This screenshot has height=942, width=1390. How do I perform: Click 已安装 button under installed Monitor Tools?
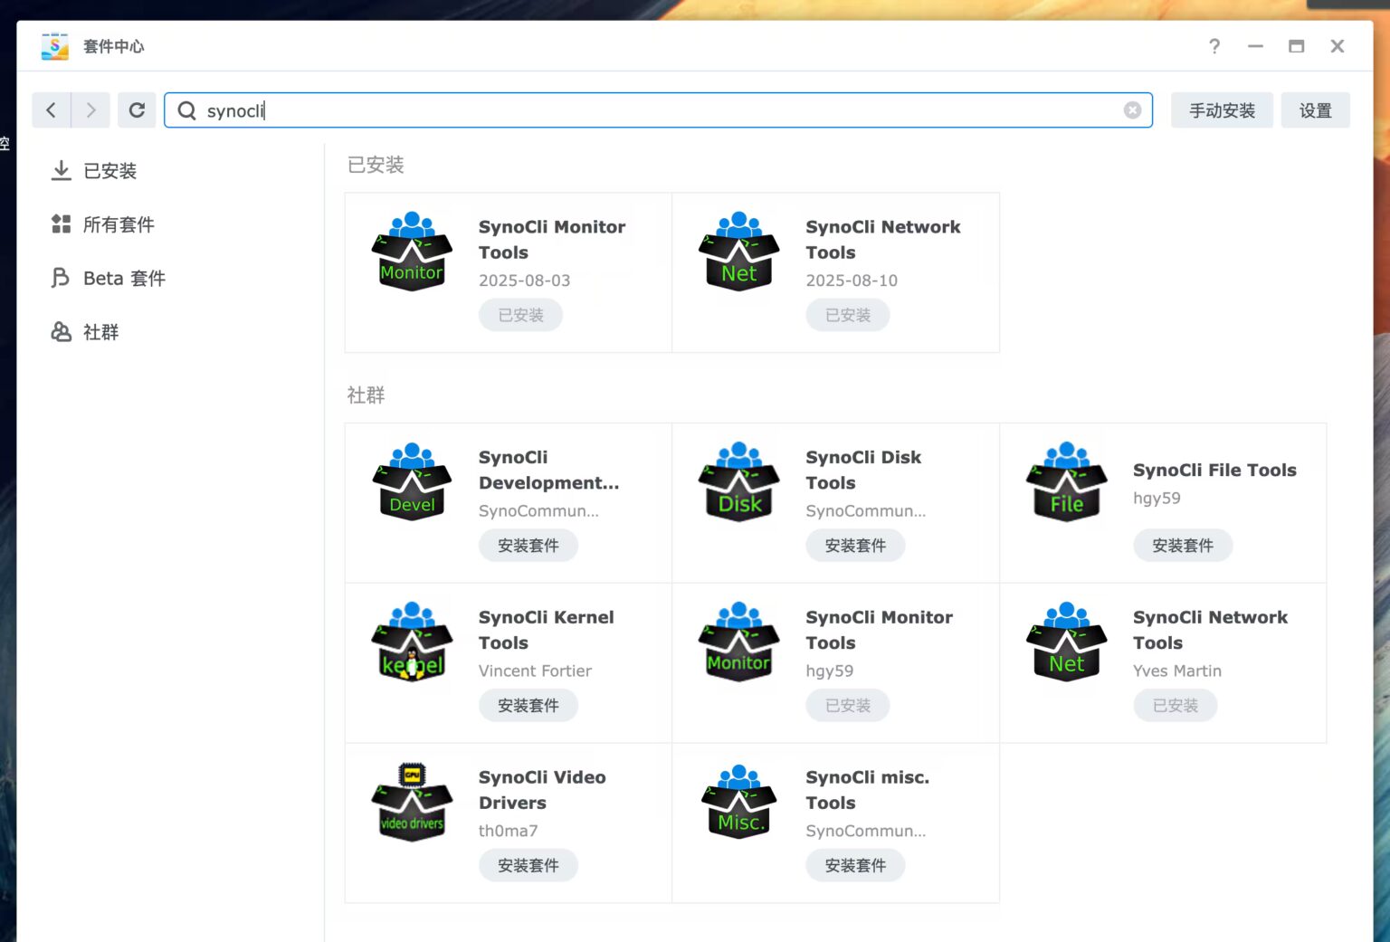(x=520, y=315)
